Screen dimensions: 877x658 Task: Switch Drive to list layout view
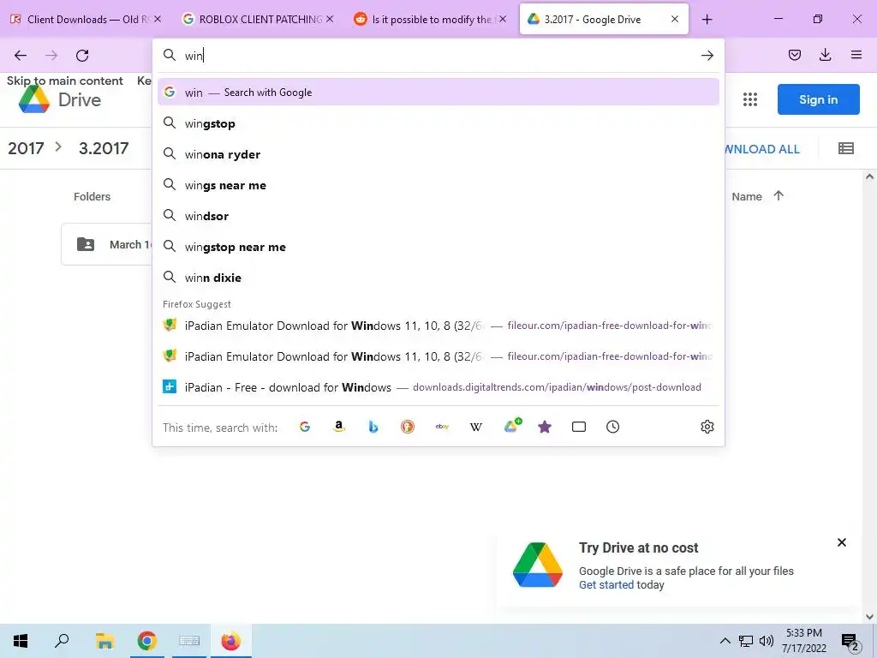[x=845, y=148]
